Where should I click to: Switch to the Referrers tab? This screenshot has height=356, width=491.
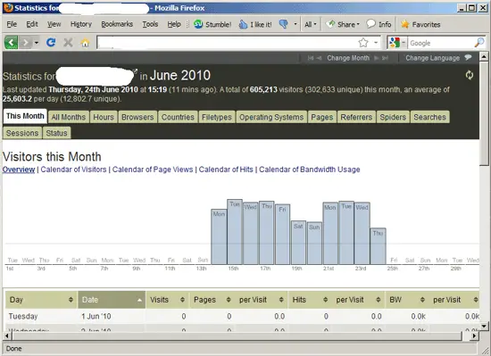tap(356, 117)
